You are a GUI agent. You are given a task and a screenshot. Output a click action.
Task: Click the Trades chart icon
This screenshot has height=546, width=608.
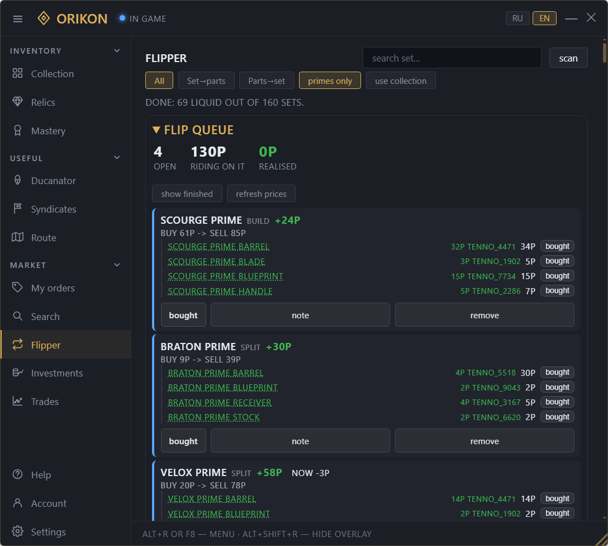[17, 401]
